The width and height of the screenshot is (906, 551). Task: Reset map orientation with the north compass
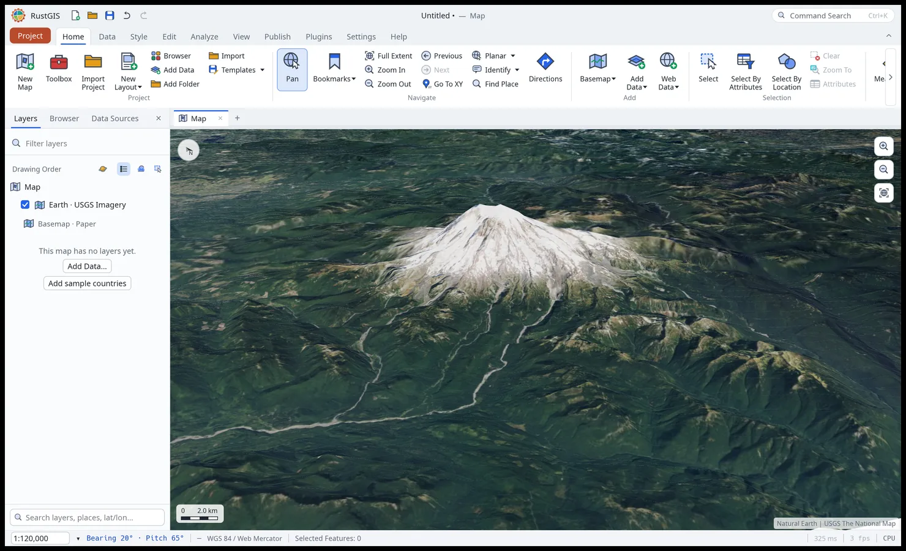coord(189,151)
